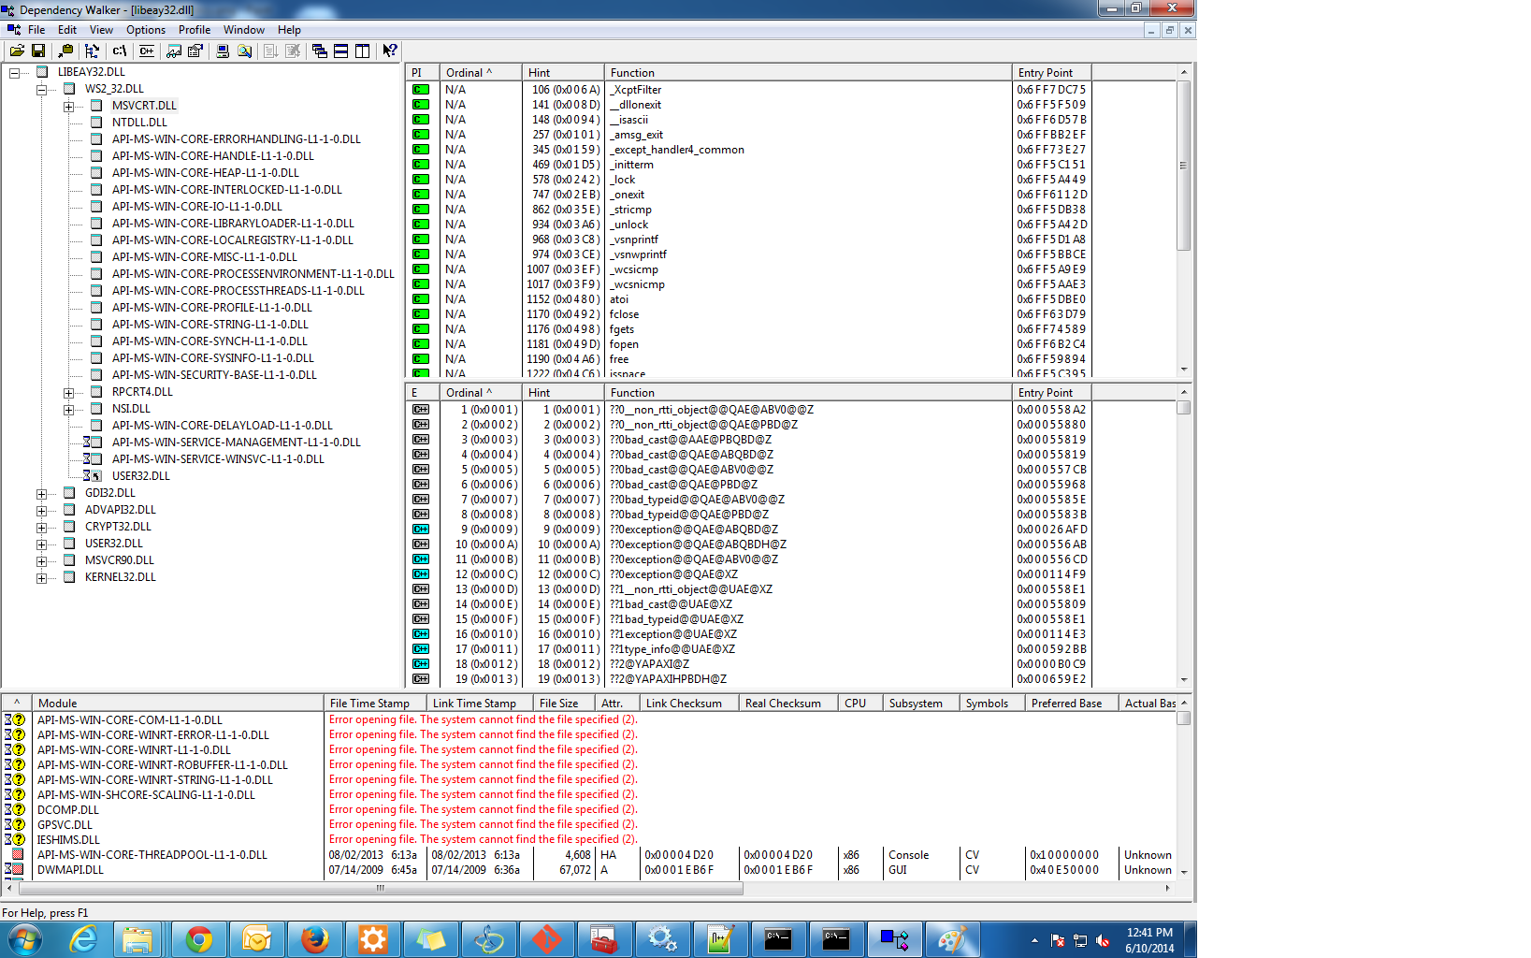Viewport: 1531px width, 958px height.
Task: Click the Tile Horizontally window icon
Action: coord(341,51)
